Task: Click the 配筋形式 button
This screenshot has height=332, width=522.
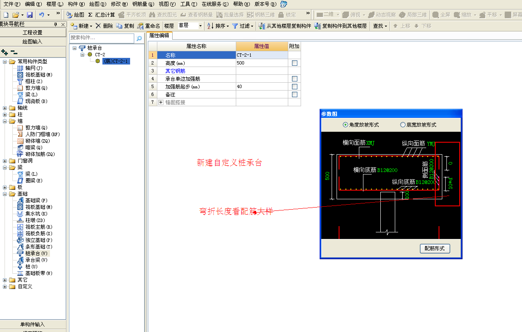Action: tap(435, 248)
